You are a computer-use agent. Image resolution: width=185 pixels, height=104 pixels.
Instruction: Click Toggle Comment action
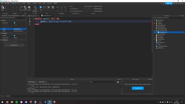98,6
